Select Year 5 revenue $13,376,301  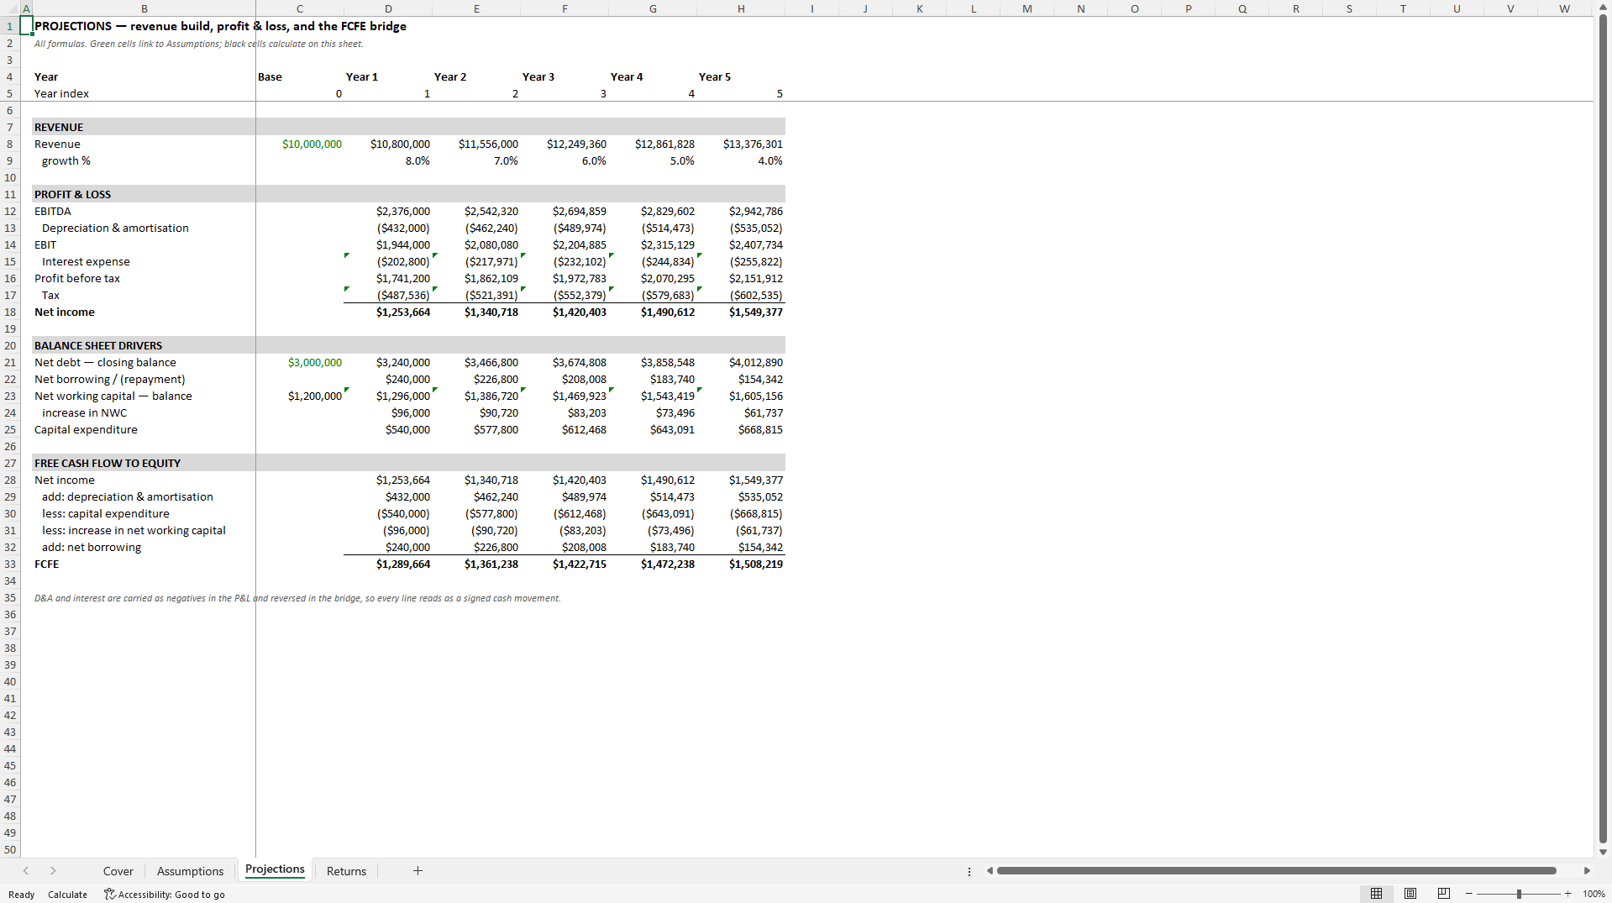coord(741,144)
